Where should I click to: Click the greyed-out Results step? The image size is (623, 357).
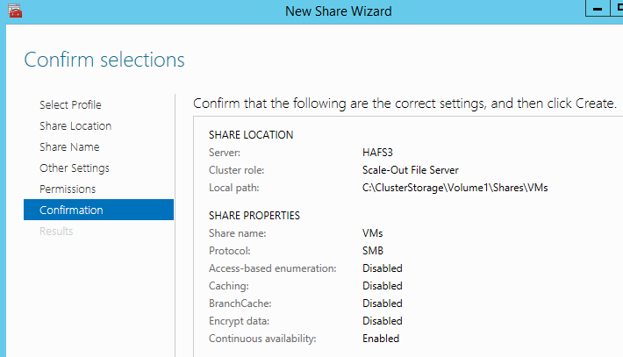[56, 232]
